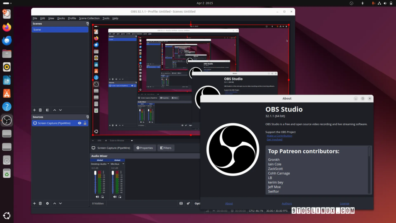Open the Profile menu
Image resolution: width=396 pixels, height=223 pixels.
tap(72, 18)
